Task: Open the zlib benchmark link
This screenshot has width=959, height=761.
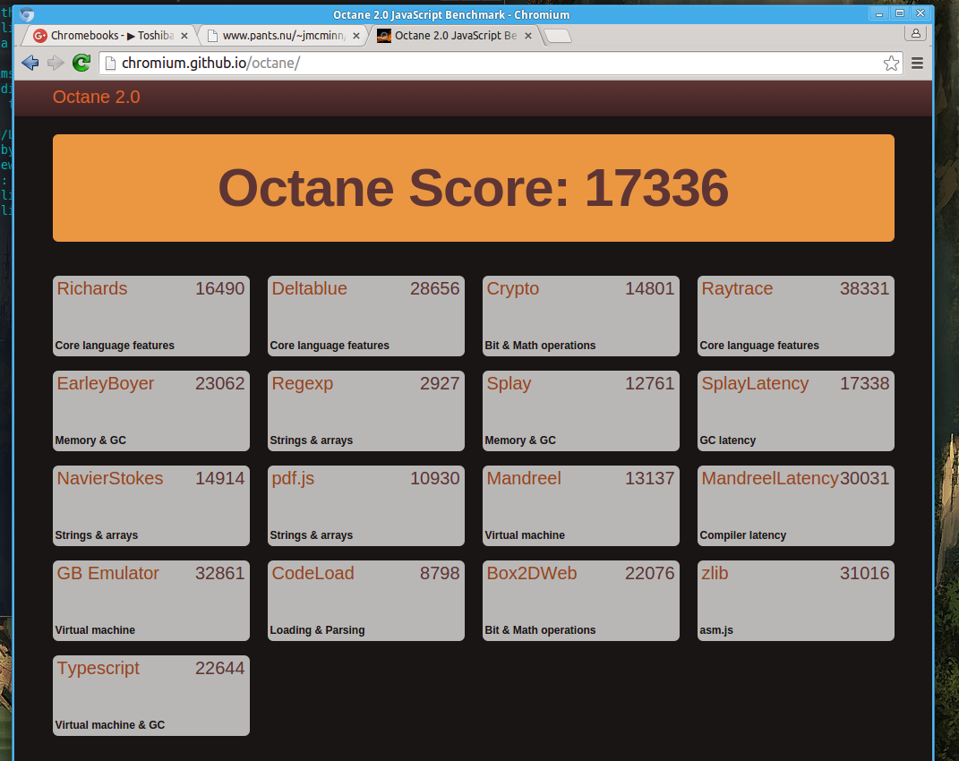Action: point(715,573)
